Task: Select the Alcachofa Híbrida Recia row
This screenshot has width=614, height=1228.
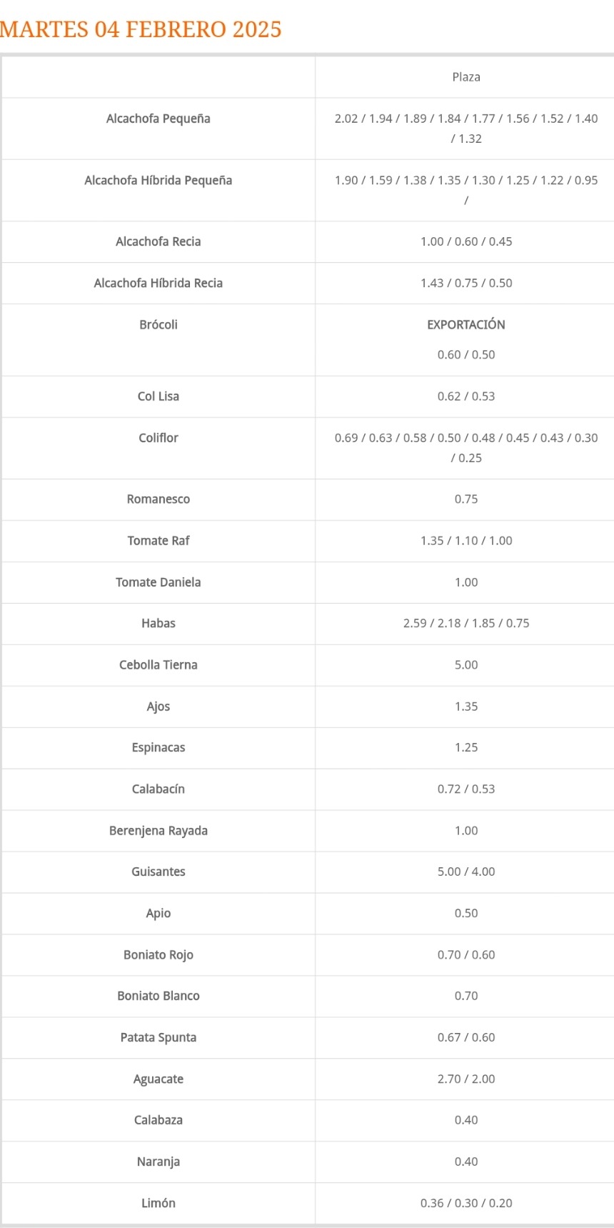Action: click(x=308, y=283)
